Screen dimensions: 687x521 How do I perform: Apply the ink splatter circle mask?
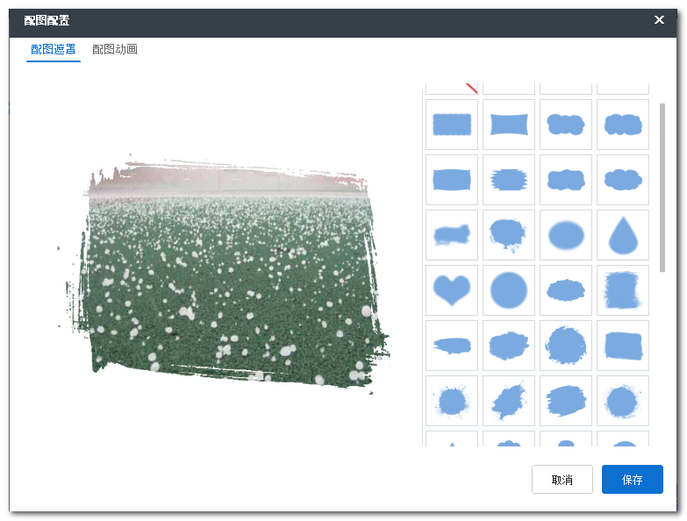point(452,400)
